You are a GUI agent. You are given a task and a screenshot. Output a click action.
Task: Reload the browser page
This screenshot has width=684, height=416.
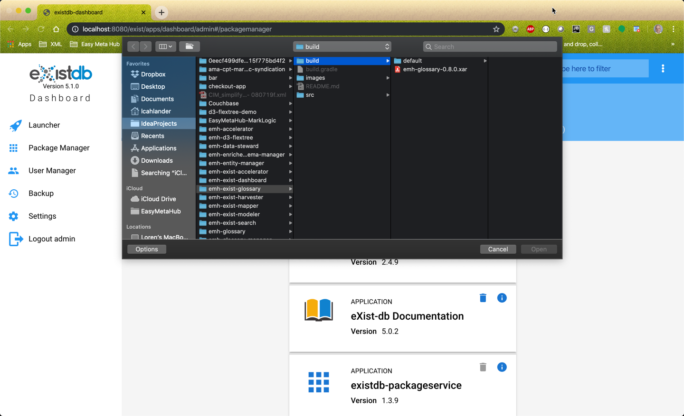pos(41,29)
